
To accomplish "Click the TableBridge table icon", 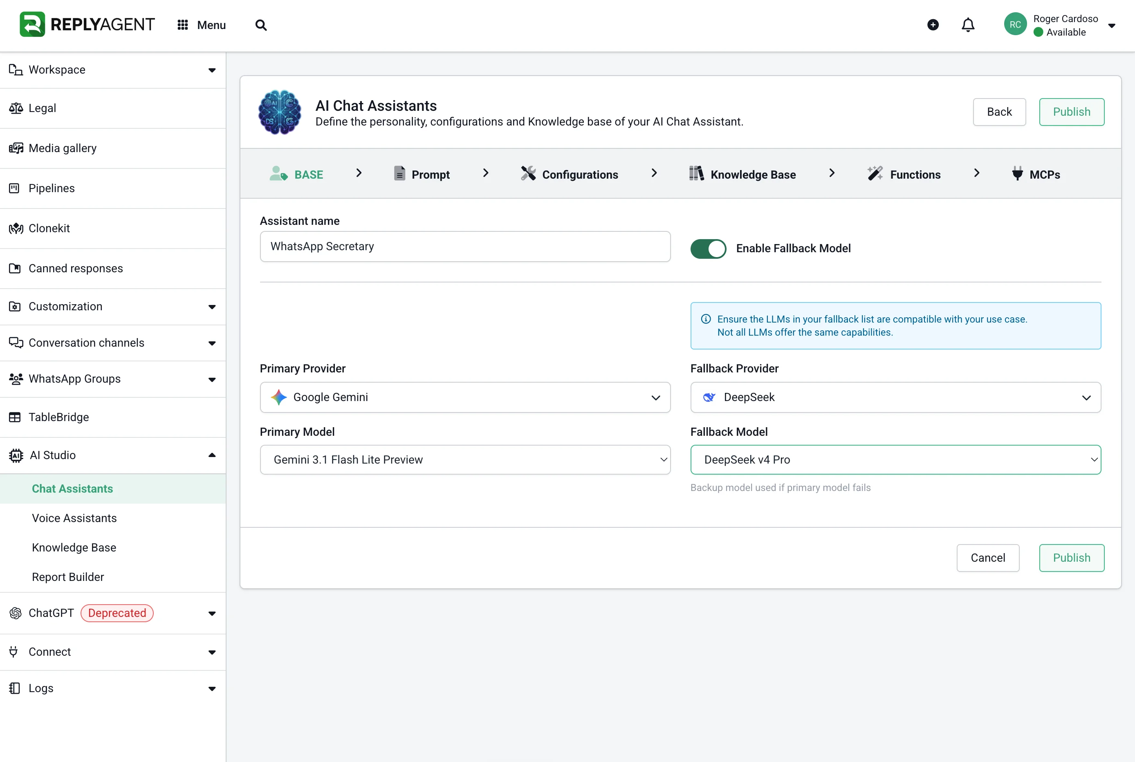I will (15, 417).
